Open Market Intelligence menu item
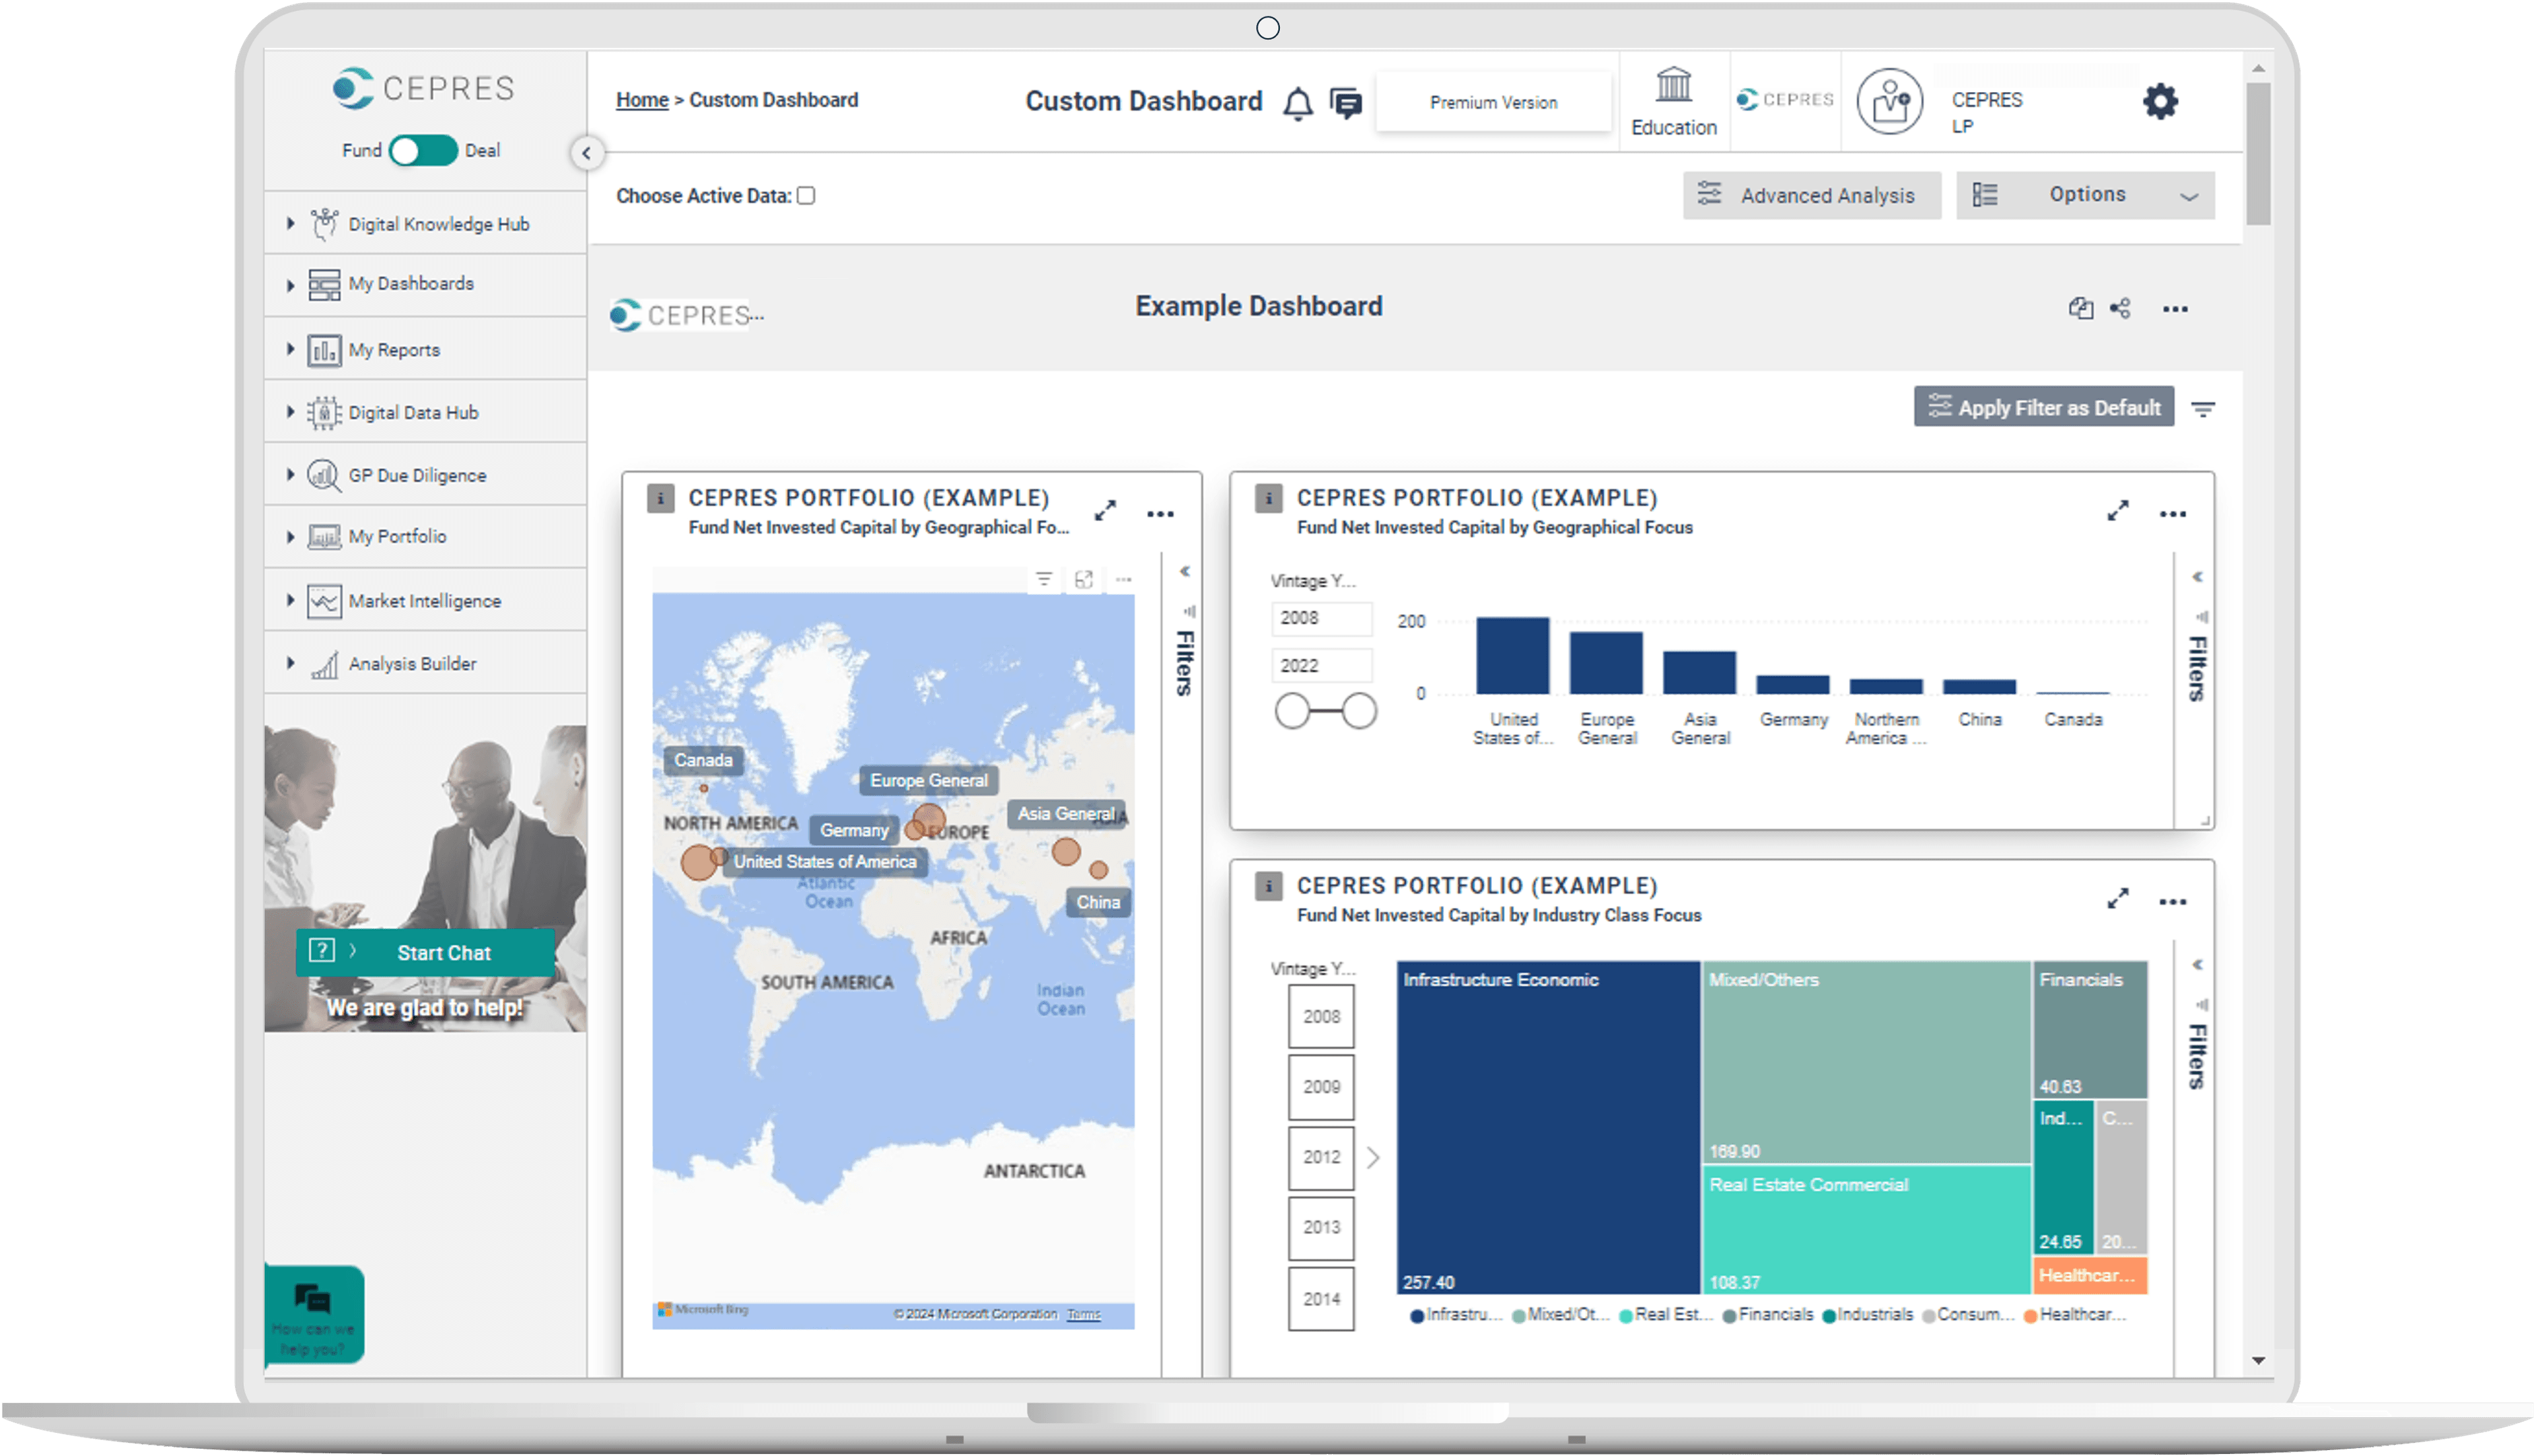 pyautogui.click(x=425, y=600)
